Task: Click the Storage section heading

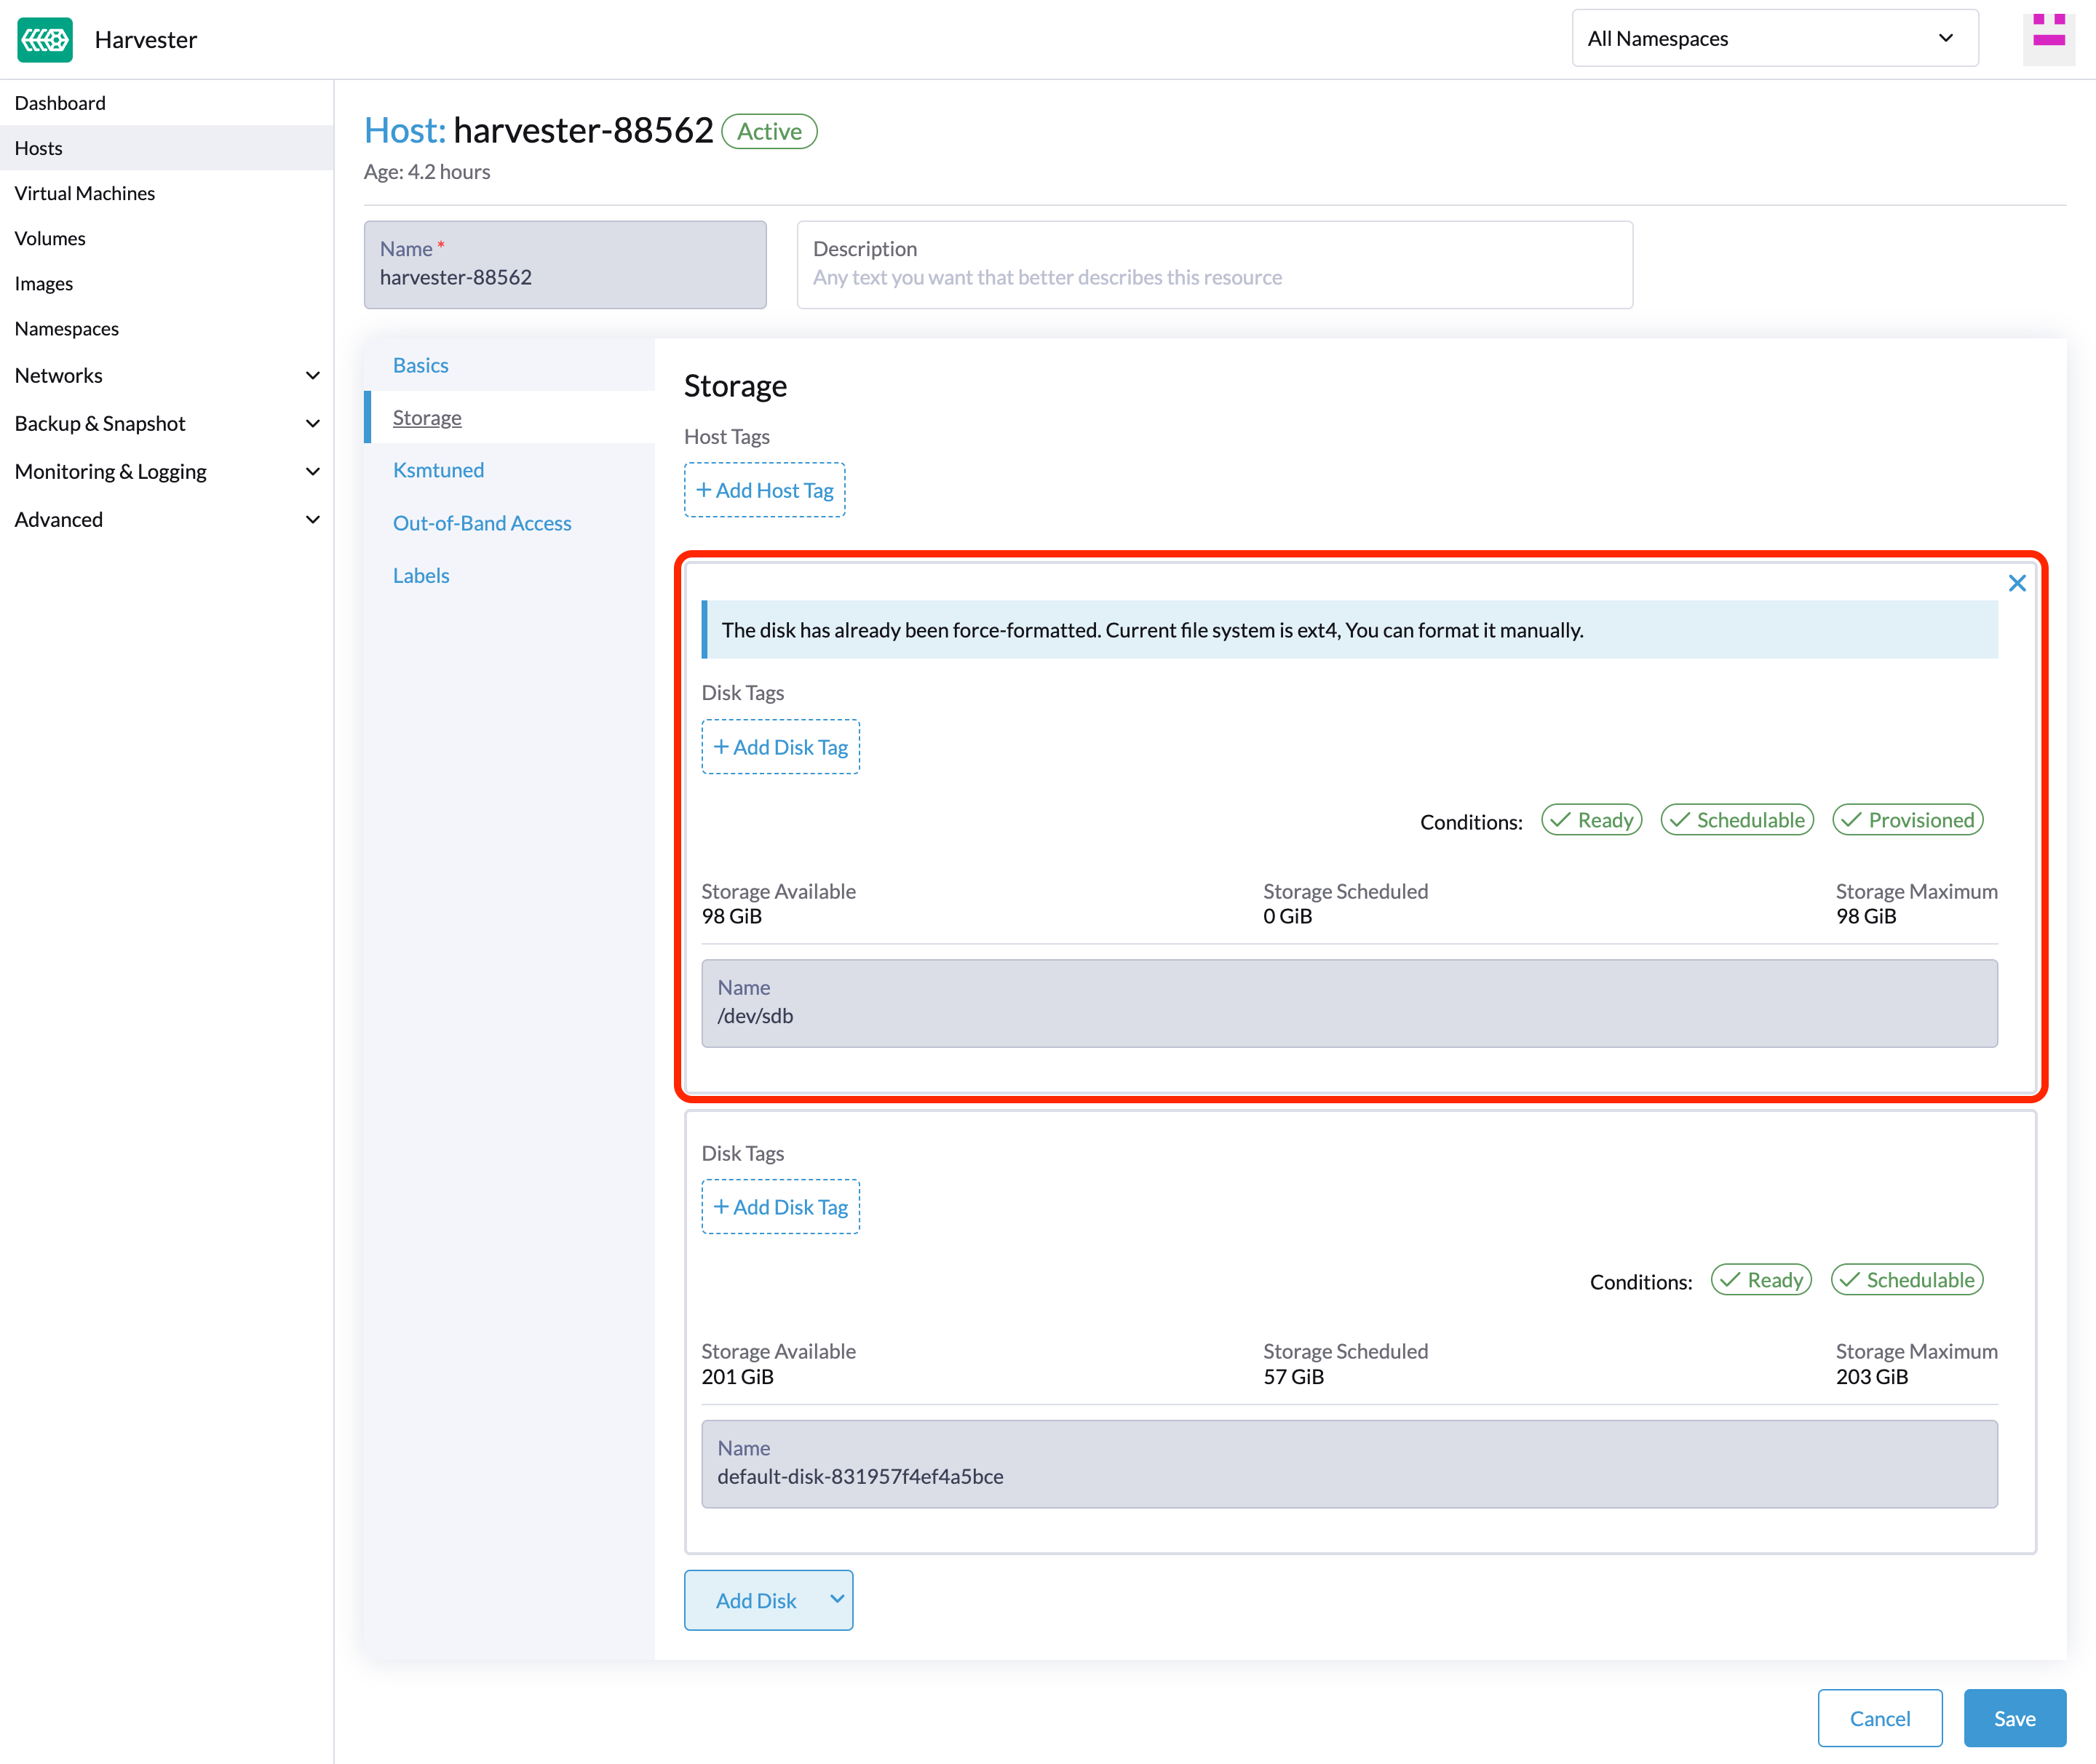Action: (x=735, y=386)
